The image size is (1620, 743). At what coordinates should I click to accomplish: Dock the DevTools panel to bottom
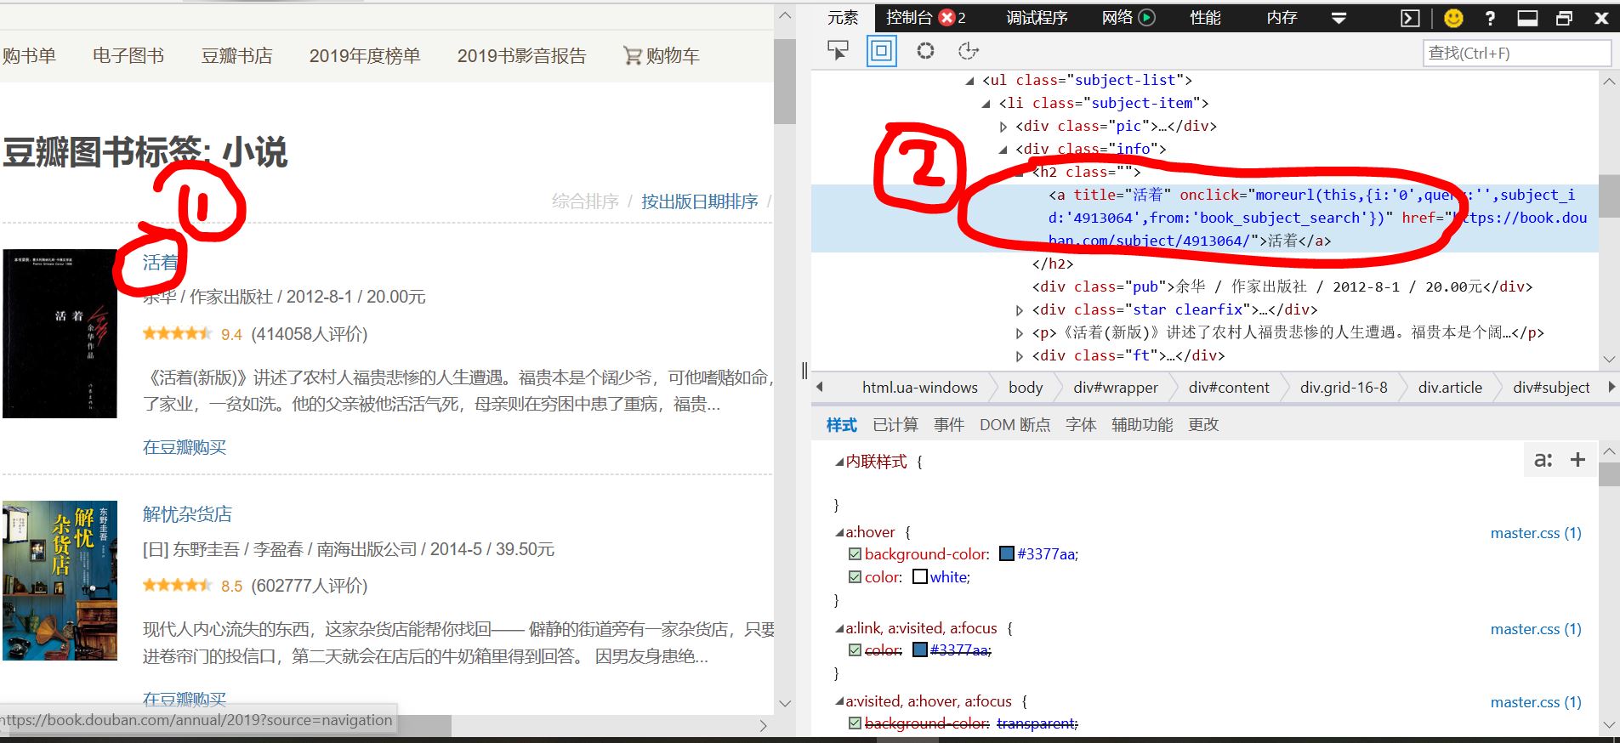tap(1527, 18)
